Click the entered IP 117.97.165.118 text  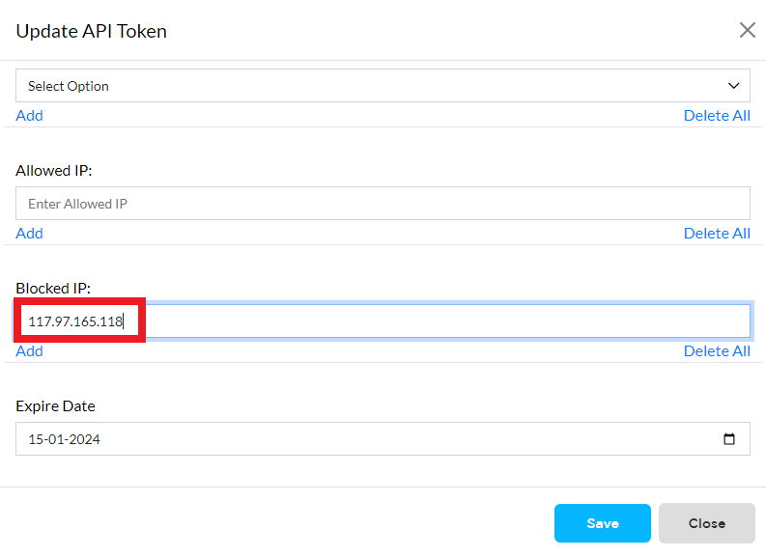pyautogui.click(x=75, y=321)
